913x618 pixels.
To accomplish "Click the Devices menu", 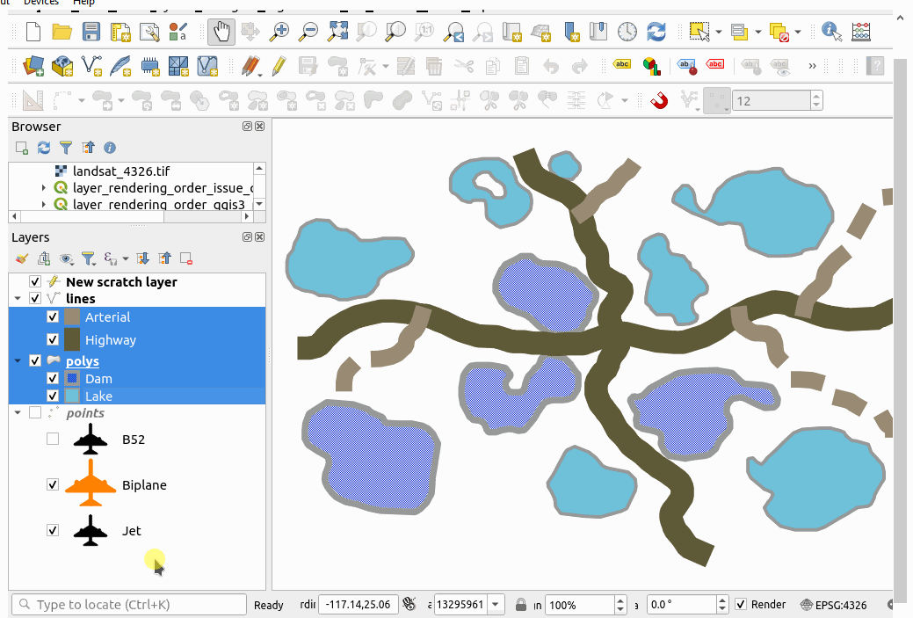I will click(40, 3).
